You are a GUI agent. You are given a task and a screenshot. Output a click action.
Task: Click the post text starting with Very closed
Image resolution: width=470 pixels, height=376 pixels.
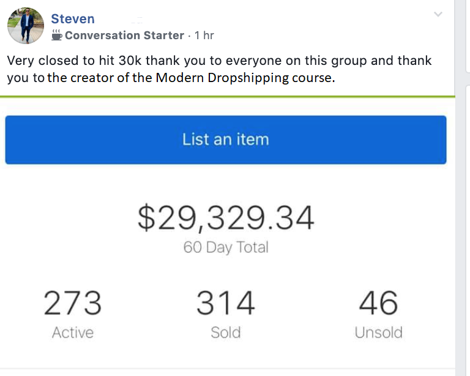219,61
